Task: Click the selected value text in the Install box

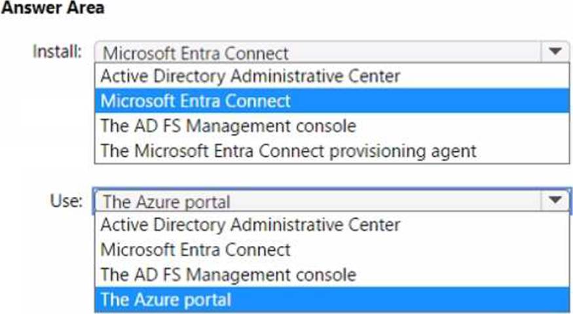Action: [196, 54]
